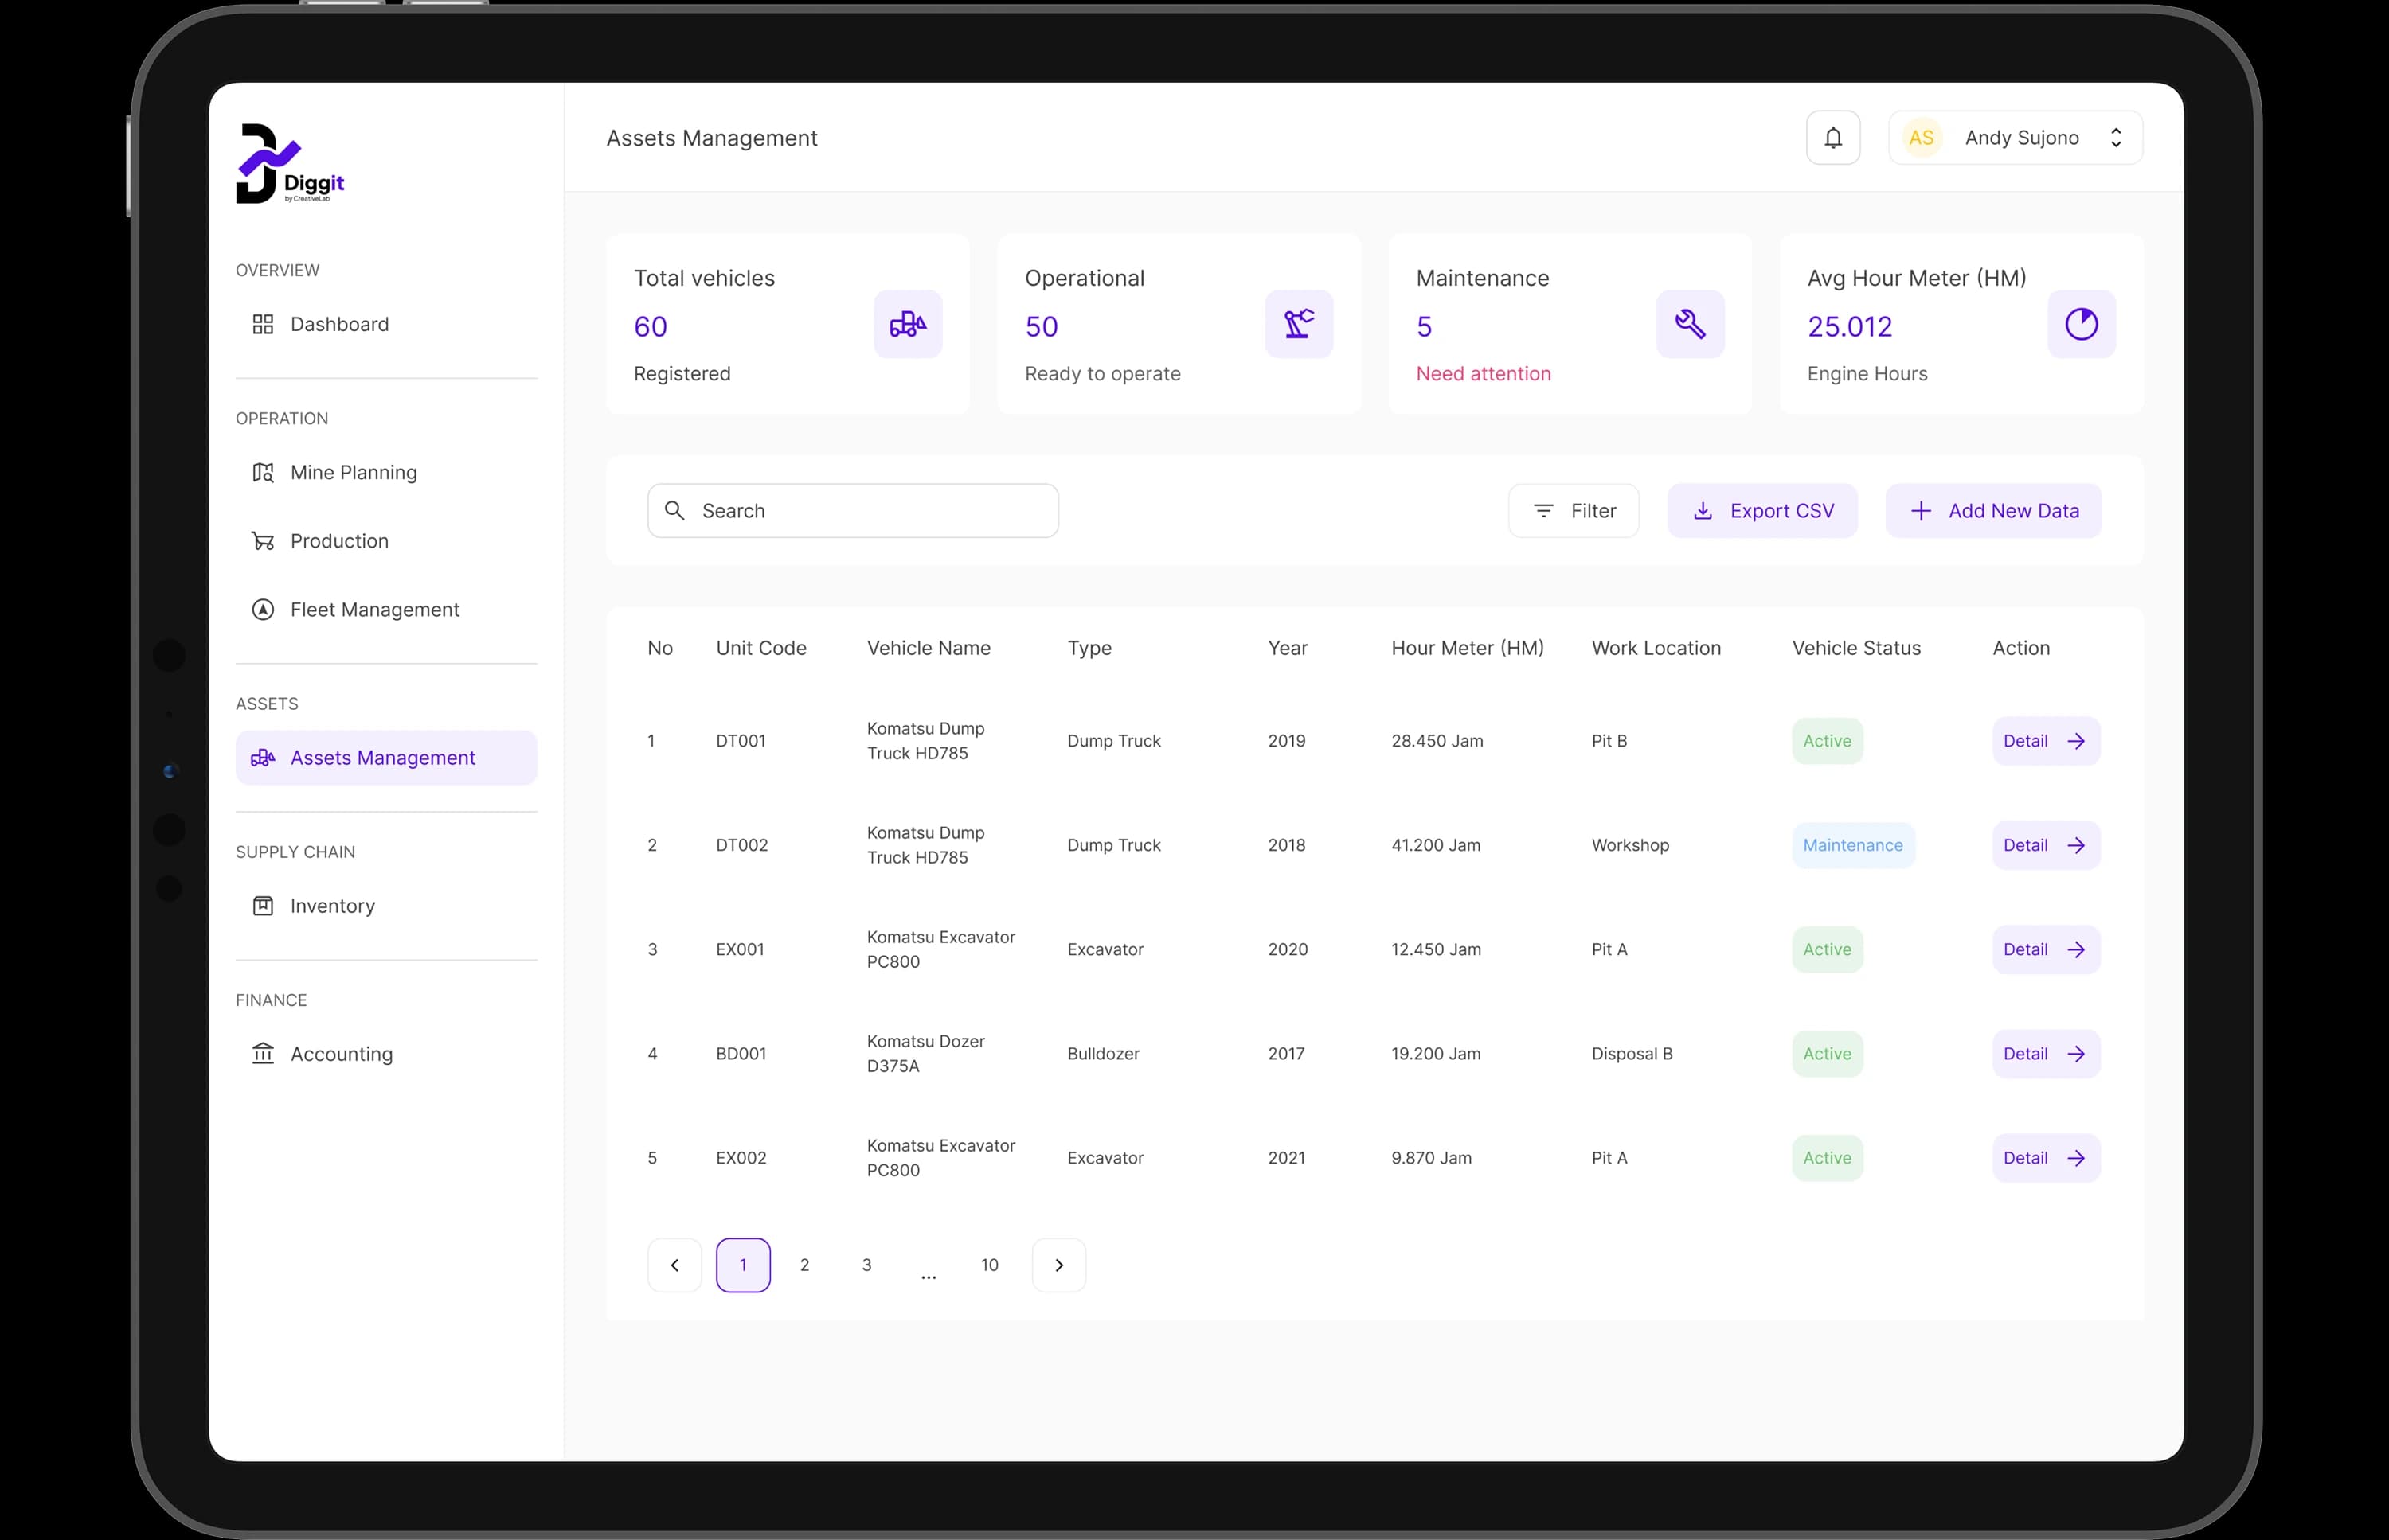Viewport: 2389px width, 1540px height.
Task: Click the Disposal B location cell
Action: tap(1632, 1054)
